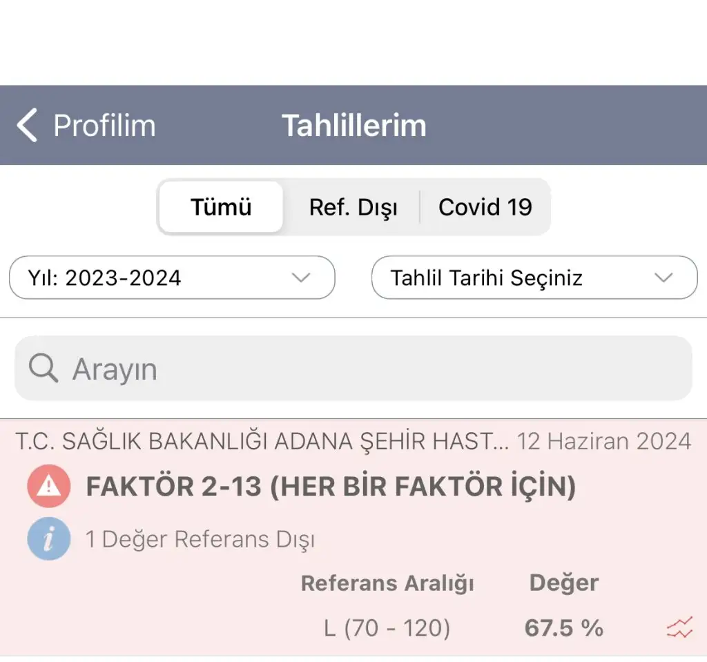The image size is (707, 662).
Task: Open the Covid 19 tab
Action: pyautogui.click(x=485, y=207)
